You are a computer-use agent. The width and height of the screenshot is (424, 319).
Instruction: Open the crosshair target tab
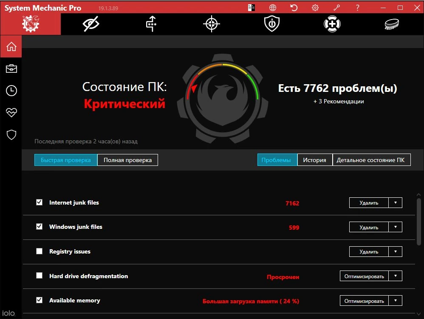[x=212, y=24]
